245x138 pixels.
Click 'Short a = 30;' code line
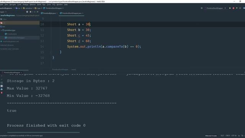point(79,24)
